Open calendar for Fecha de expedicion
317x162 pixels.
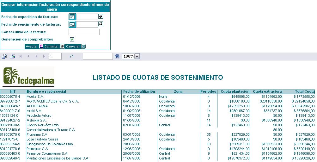[x=72, y=17]
